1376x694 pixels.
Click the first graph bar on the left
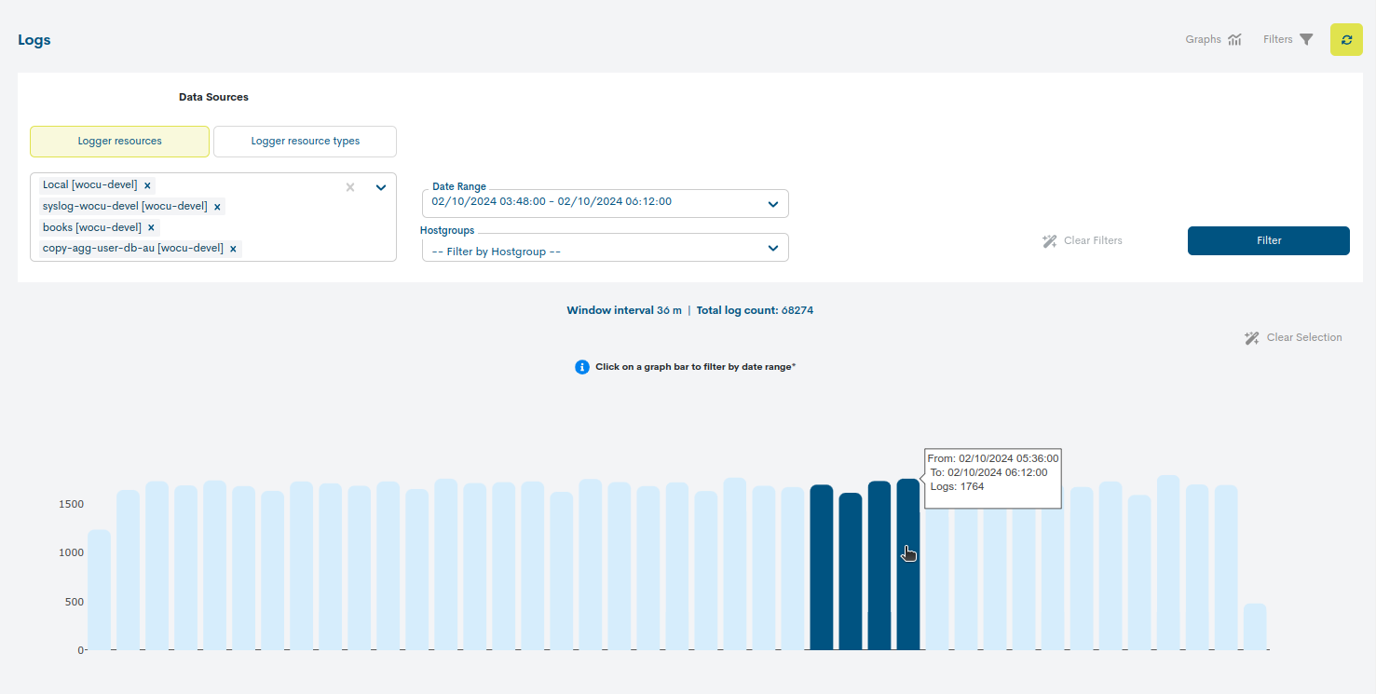click(99, 590)
